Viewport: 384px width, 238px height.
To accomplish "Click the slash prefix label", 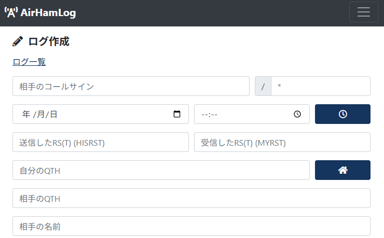I will click(x=263, y=86).
